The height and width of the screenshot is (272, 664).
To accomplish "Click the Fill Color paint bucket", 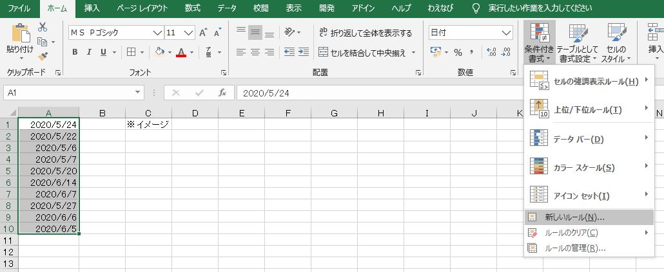I will click(160, 52).
